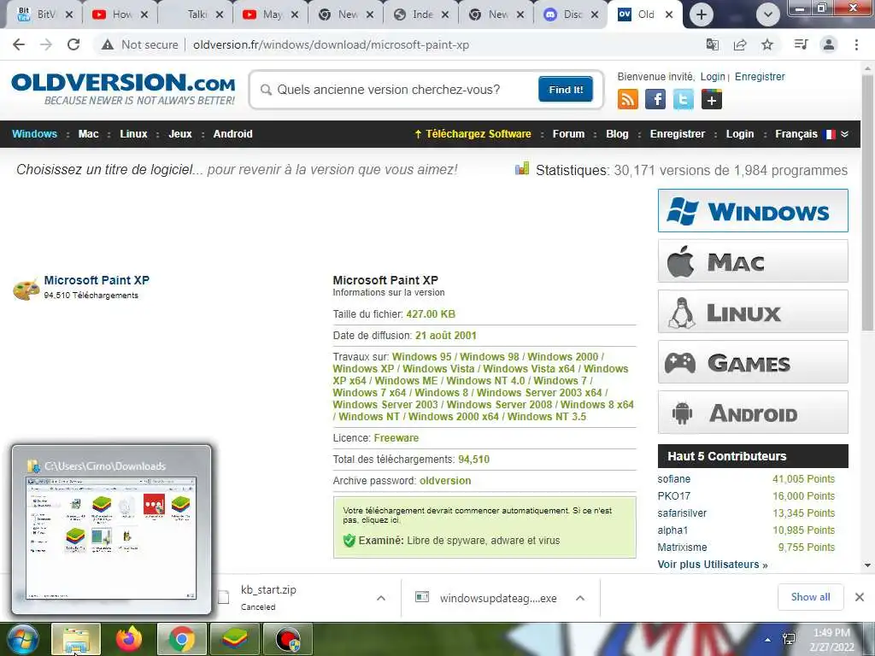Open the Microsoft Paint XP title link

(x=97, y=280)
